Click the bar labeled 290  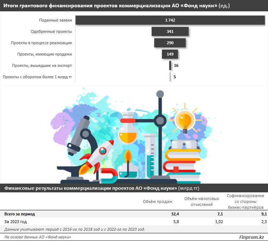pyautogui.click(x=170, y=43)
